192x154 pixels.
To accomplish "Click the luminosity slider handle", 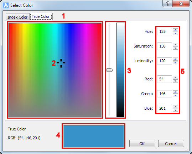I will coord(110,70).
